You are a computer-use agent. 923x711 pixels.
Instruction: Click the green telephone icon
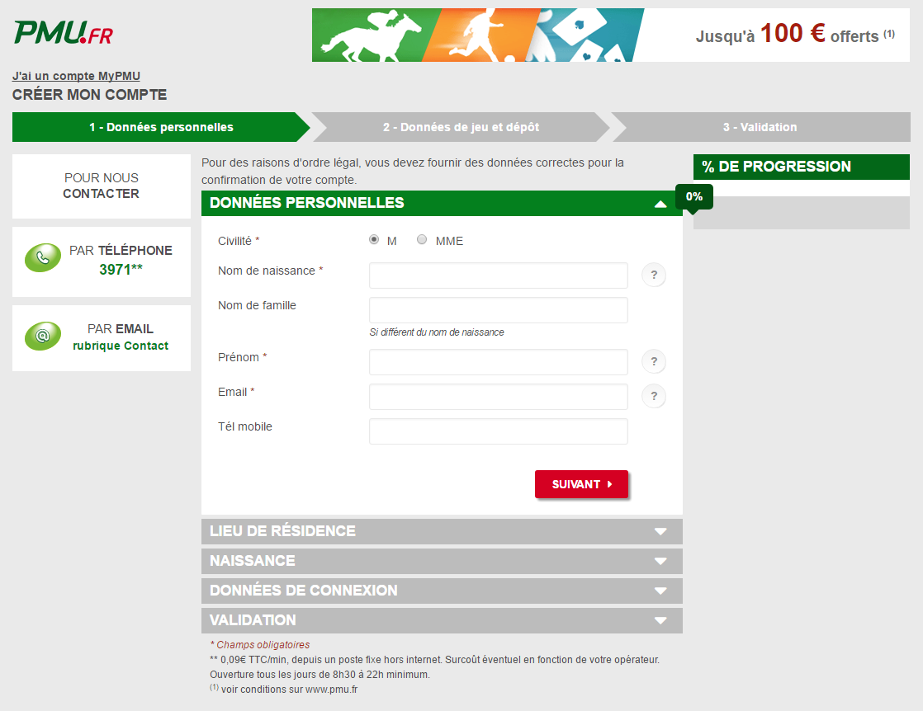(x=43, y=258)
